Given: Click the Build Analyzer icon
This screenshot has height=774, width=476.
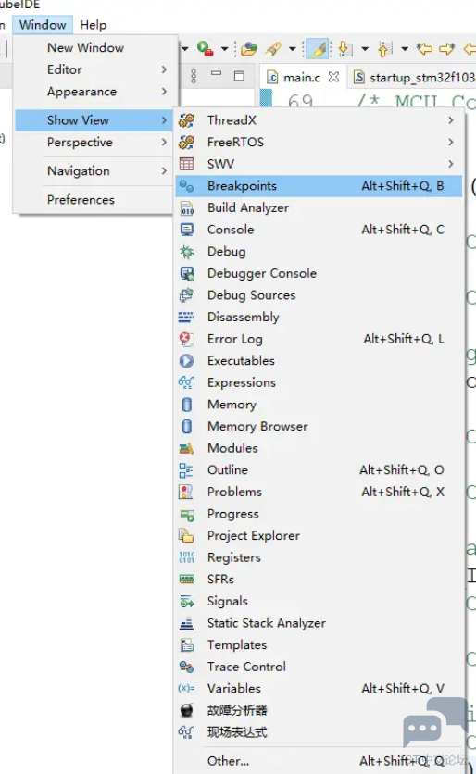Looking at the screenshot, I should pos(187,207).
